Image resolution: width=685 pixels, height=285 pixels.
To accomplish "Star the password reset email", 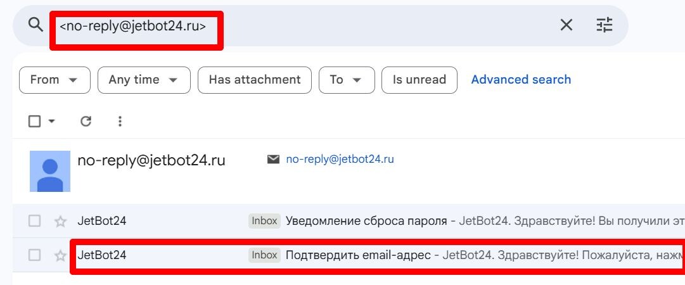I will pos(60,221).
